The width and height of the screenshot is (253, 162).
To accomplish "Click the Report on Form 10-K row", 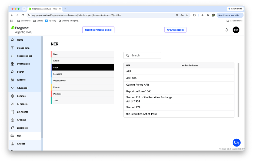I will (x=179, y=91).
